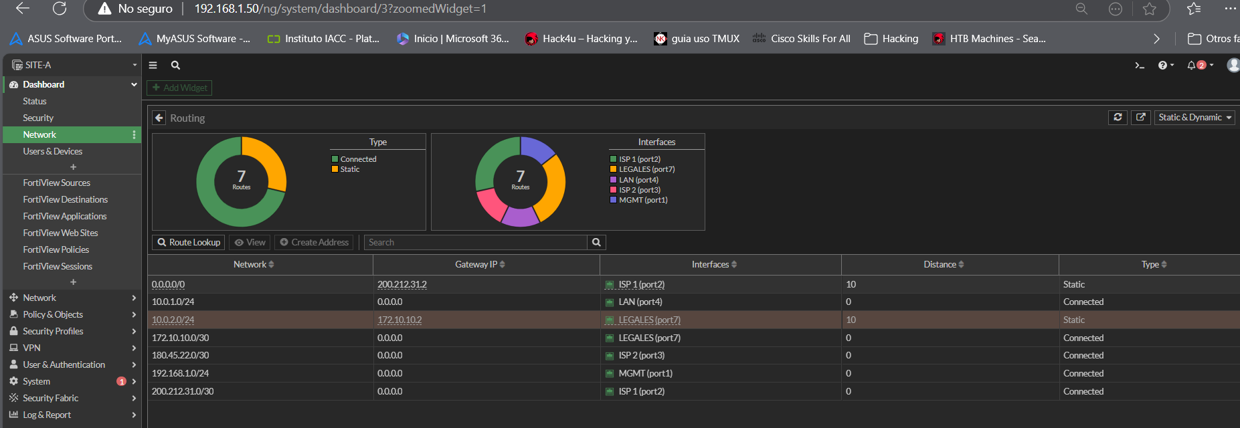Screen dimensions: 1240x428
Task: Click the notifications bell icon
Action: [1192, 66]
